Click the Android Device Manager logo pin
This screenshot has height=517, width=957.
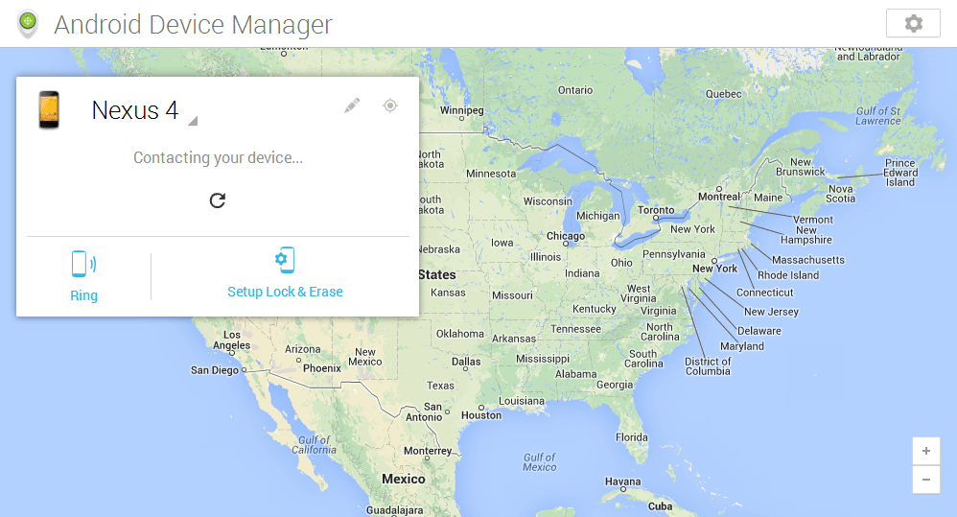click(28, 24)
